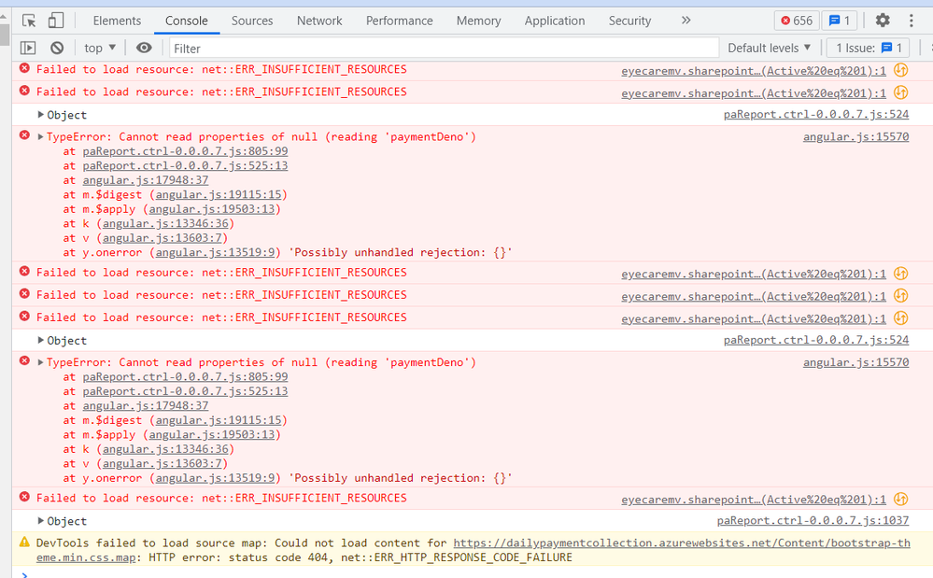Expand the second TypeError paymentDeno entry
Screen dimensions: 933x578
tap(40, 362)
